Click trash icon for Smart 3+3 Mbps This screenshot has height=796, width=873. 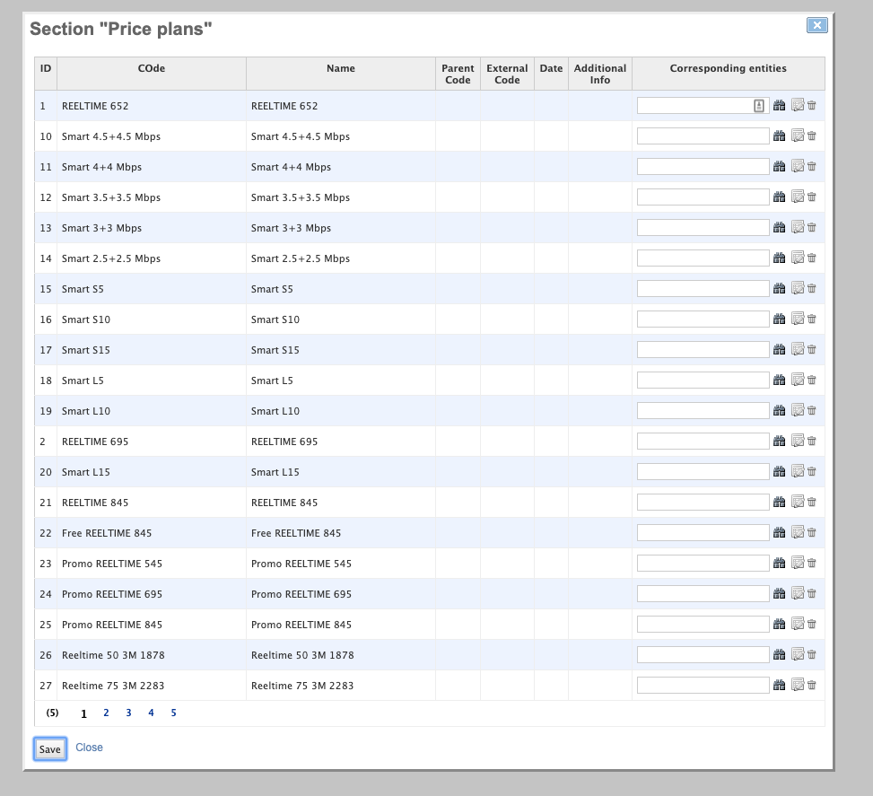pyautogui.click(x=812, y=227)
